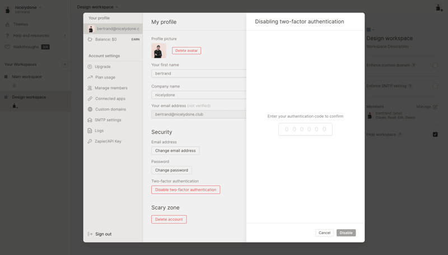Screen dimensions: 448x255
Task: Click the Plan usage chart icon
Action: tap(90, 77)
